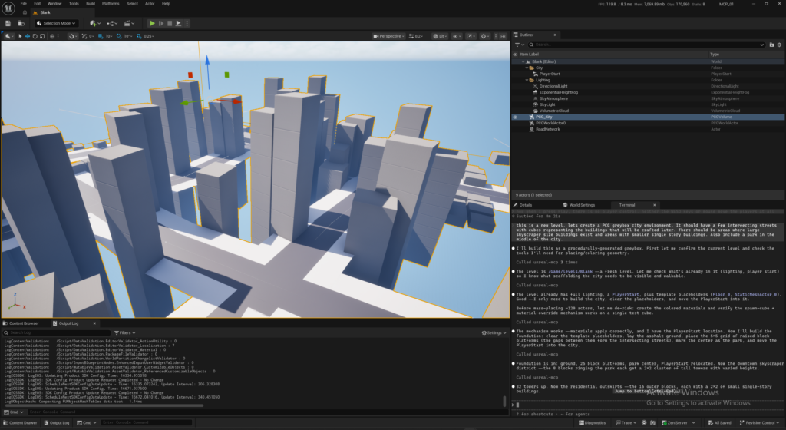Viewport: 786px width, 430px height.
Task: Select ExponentialHeightFog in the Outliner
Action: (x=559, y=92)
